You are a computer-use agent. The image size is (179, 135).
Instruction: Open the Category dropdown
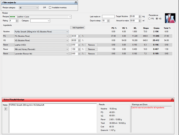(40, 21)
